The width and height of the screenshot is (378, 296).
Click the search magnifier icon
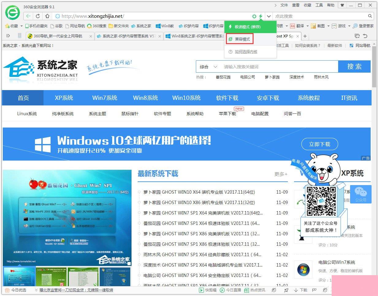[370, 16]
